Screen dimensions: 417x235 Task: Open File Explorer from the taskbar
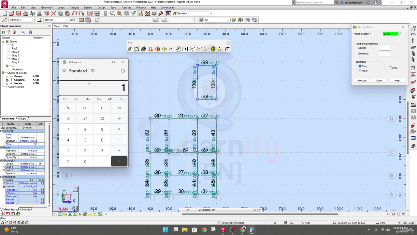point(185,230)
